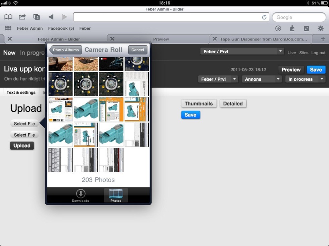Close the Preview tab

[x=112, y=39]
